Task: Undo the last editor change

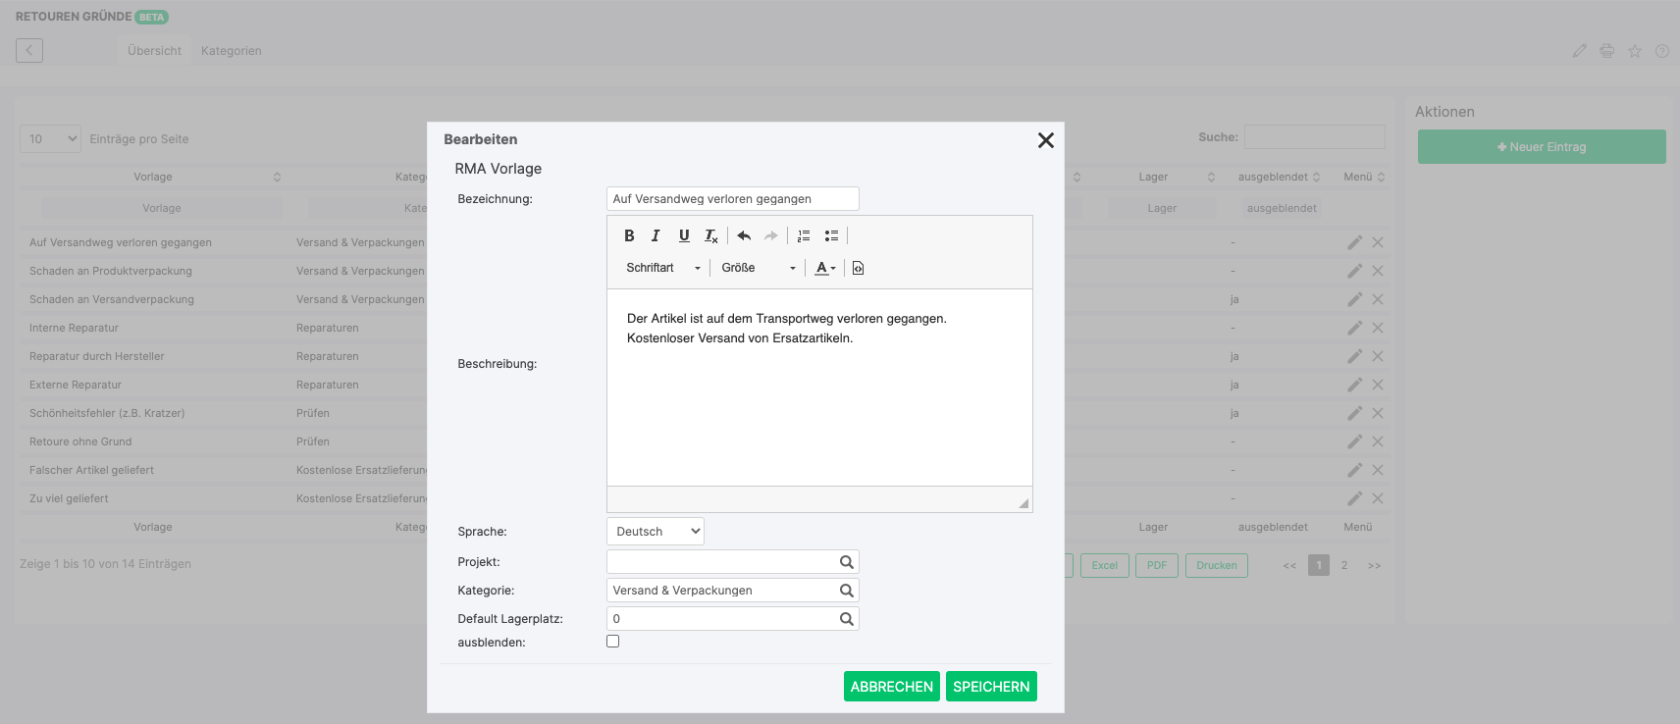Action: (744, 235)
